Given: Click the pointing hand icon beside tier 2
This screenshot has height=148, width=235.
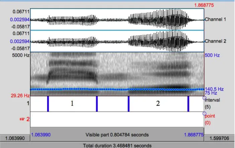Looking at the screenshot, I should pyautogui.click(x=22, y=119).
